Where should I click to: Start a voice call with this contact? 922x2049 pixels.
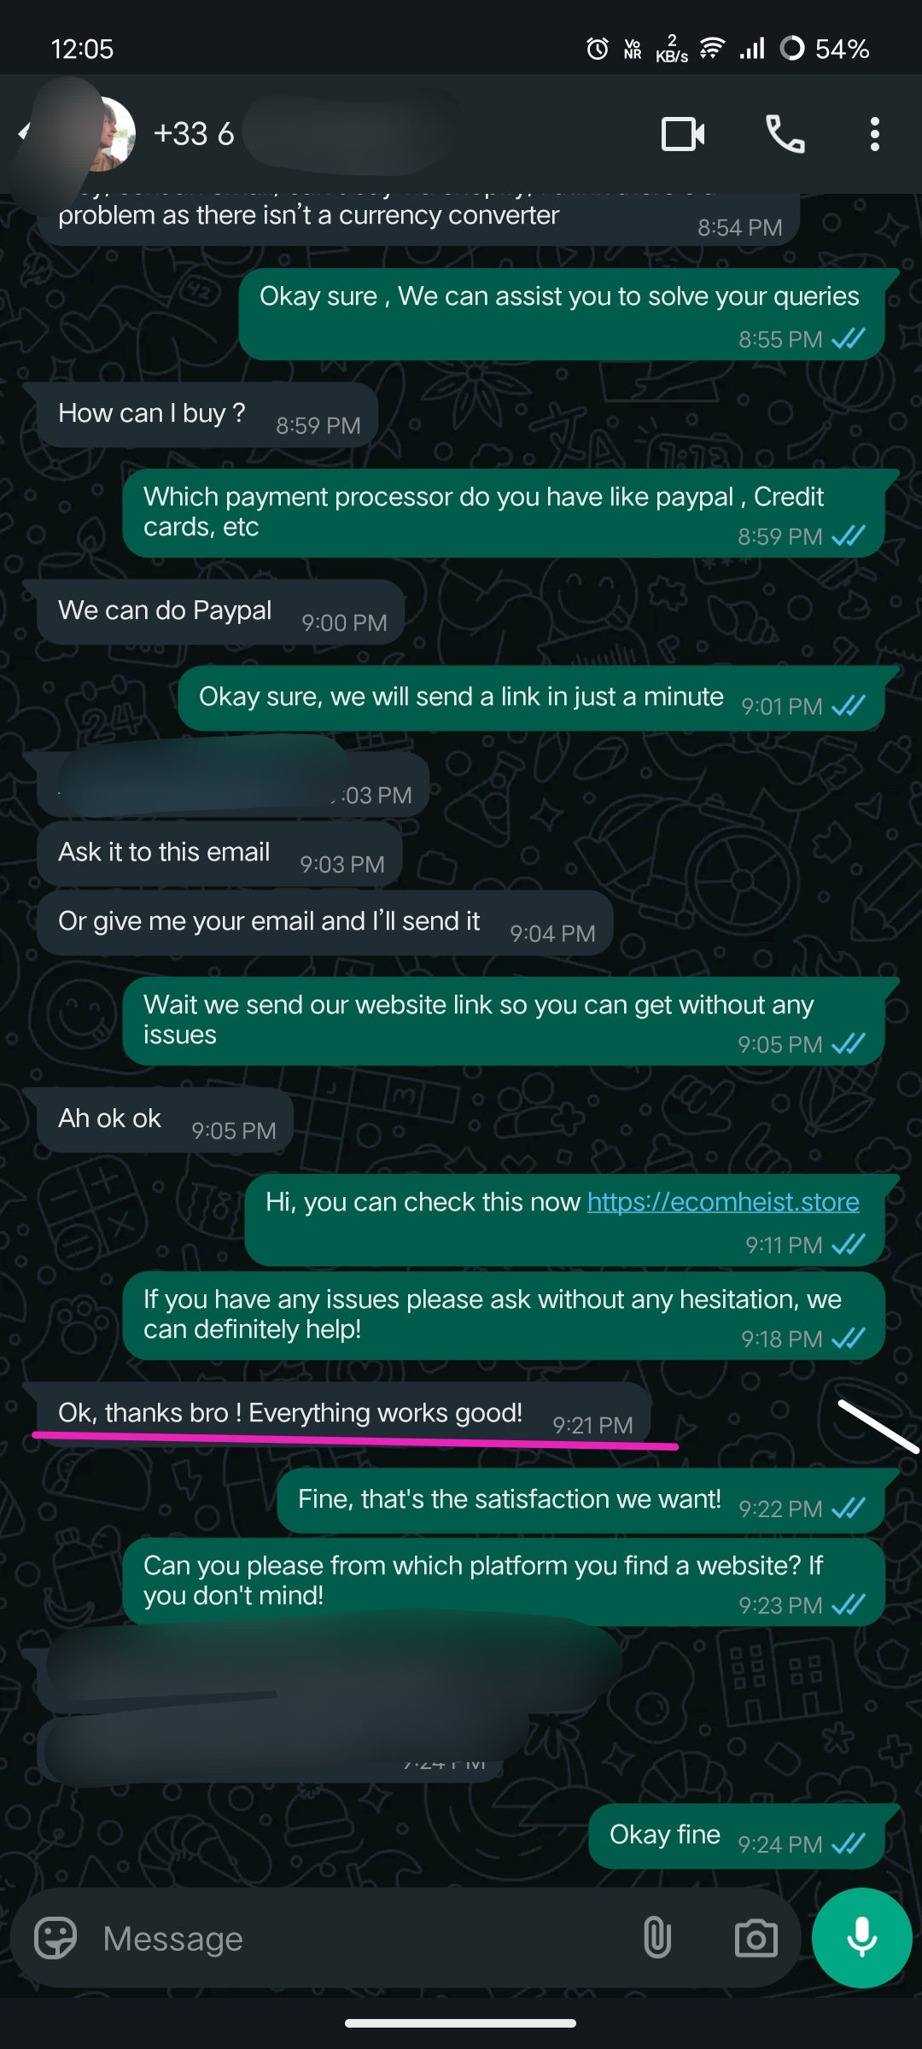(785, 134)
